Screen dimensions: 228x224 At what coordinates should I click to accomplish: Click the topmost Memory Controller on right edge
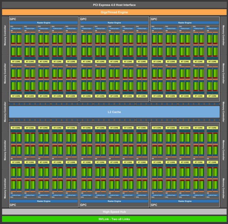pyautogui.click(x=223, y=35)
